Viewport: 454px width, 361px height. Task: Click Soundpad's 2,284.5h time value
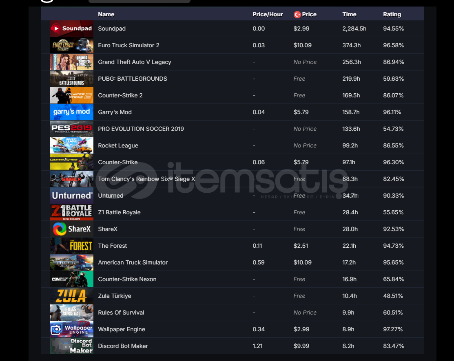click(354, 29)
